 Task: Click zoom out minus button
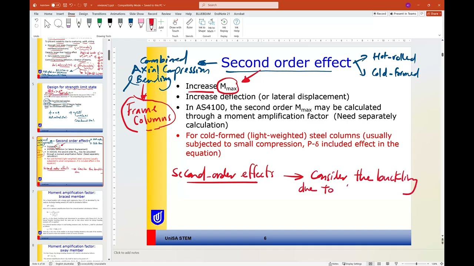(403, 264)
